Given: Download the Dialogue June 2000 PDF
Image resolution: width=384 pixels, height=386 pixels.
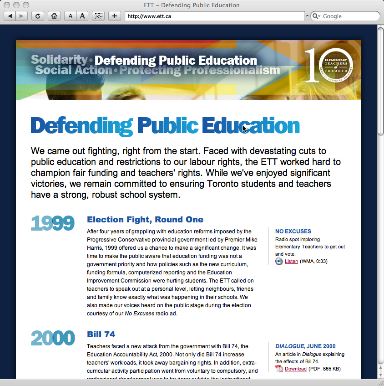Looking at the screenshot, I should (295, 369).
